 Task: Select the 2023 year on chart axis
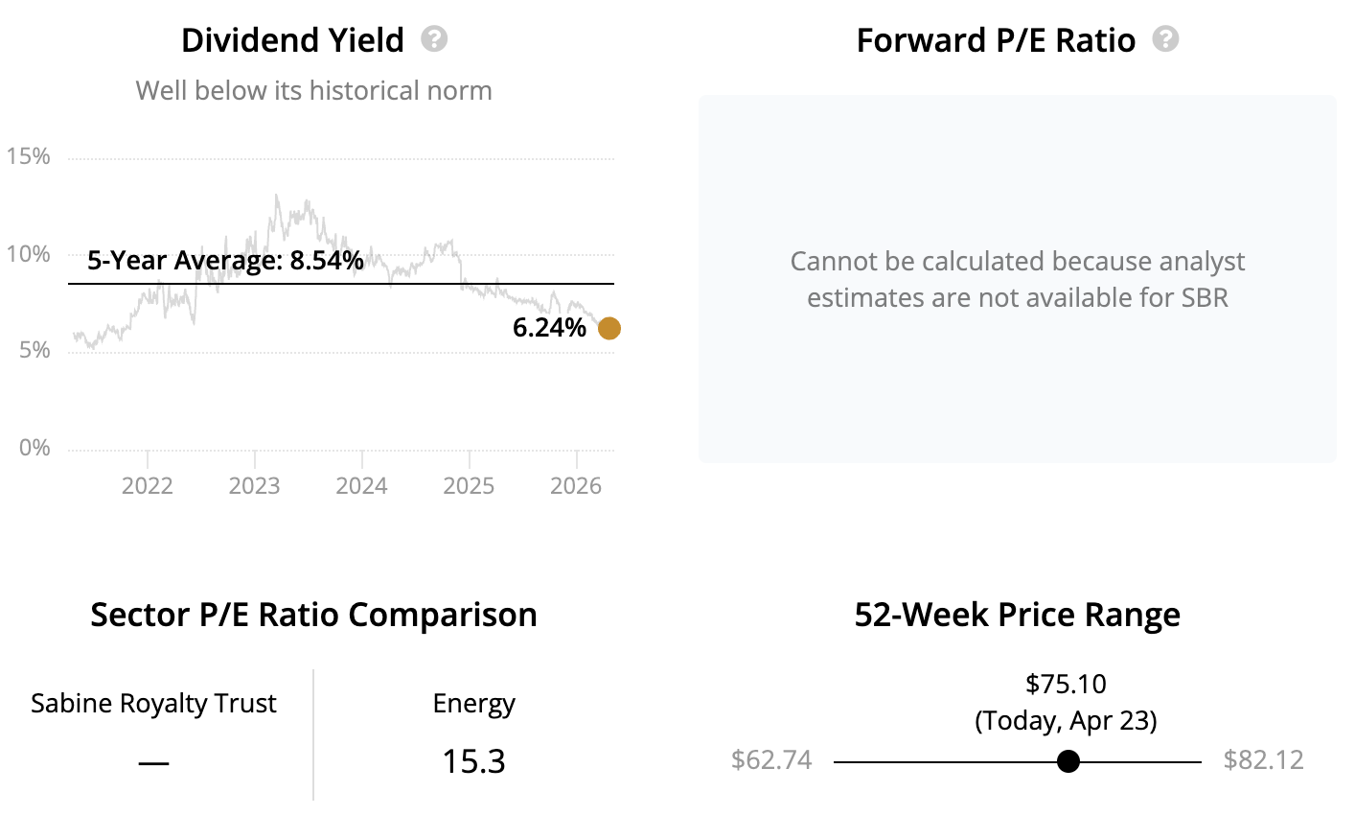[x=255, y=485]
